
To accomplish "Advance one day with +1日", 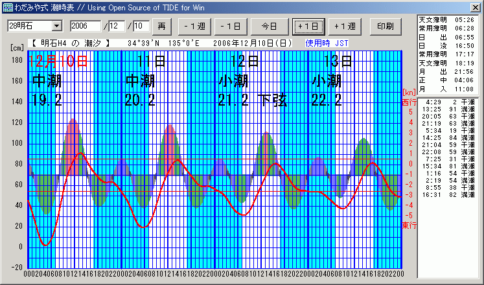I will coord(308,26).
